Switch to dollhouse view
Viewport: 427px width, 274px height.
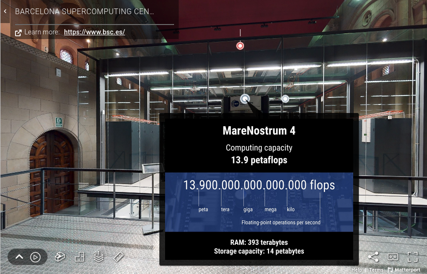(x=60, y=257)
